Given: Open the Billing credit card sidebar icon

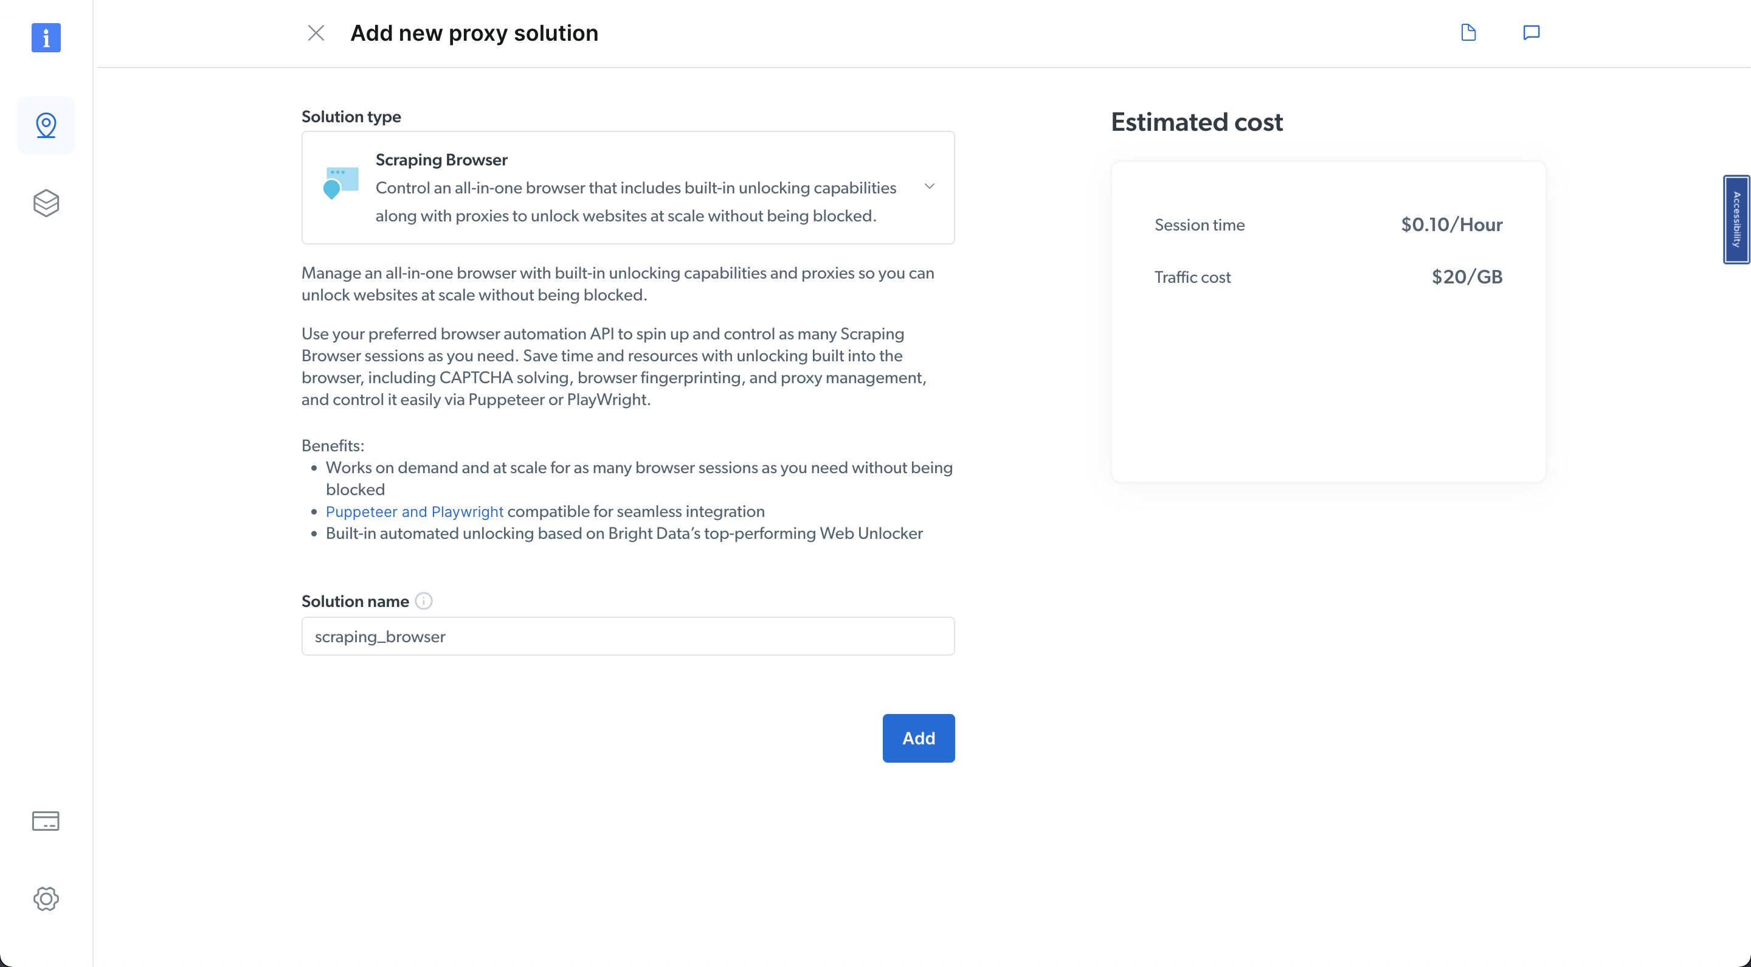Looking at the screenshot, I should coord(46,821).
